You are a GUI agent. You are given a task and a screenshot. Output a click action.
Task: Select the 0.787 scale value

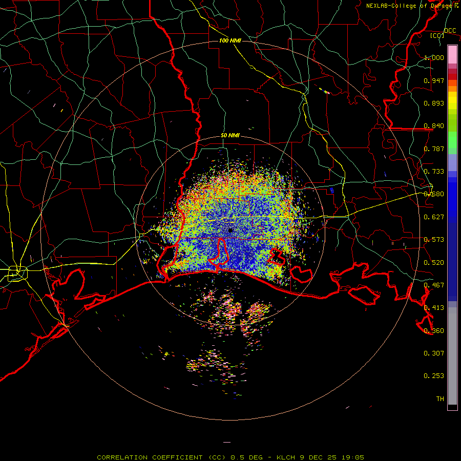point(434,149)
